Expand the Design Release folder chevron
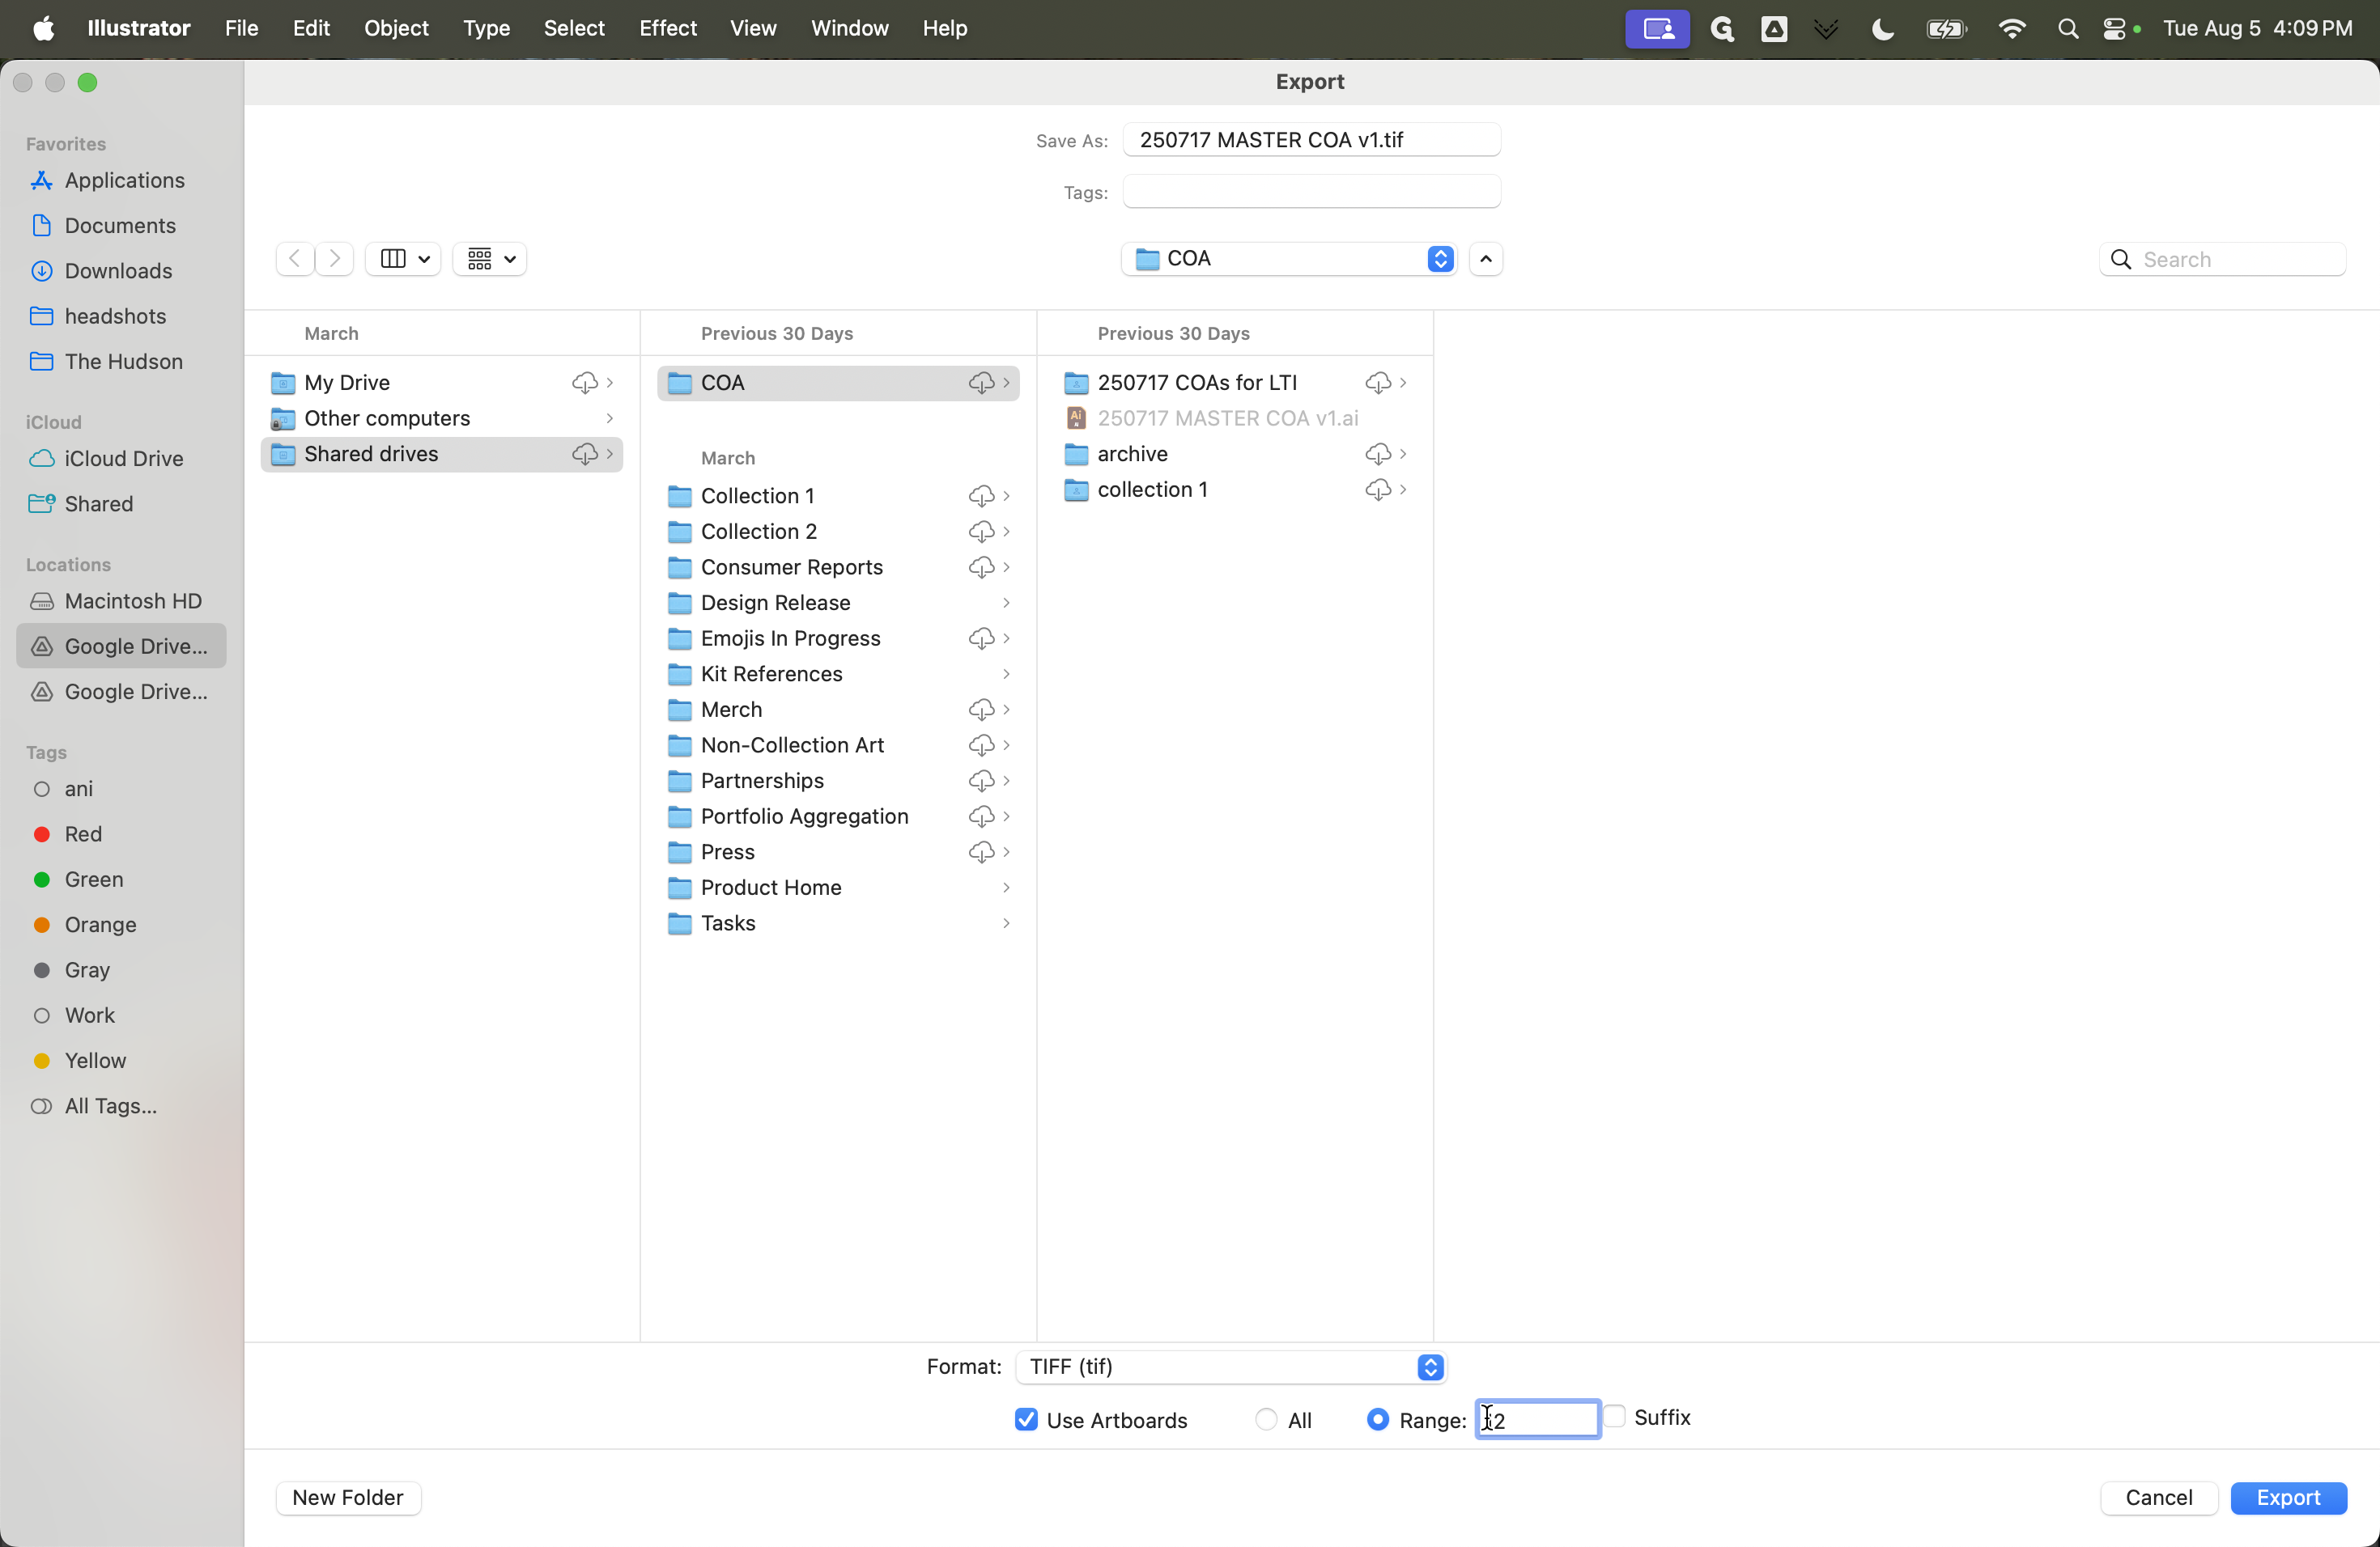2380x1547 pixels. pos(1006,603)
